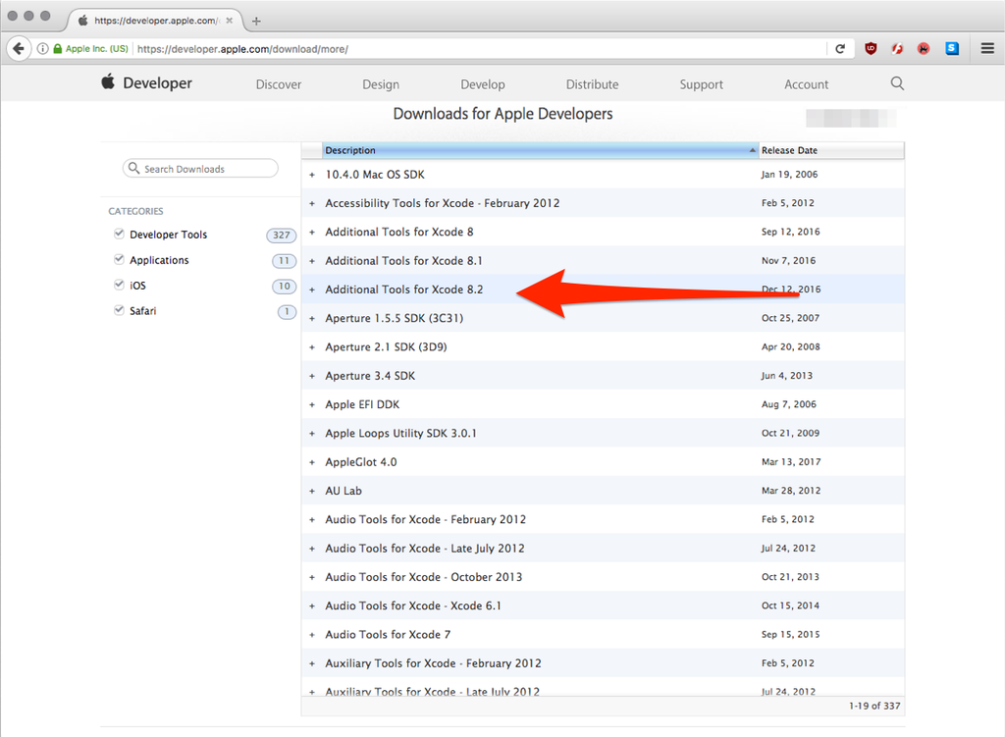The height and width of the screenshot is (737, 1005).
Task: Uncheck the Safari category filter
Action: click(119, 310)
